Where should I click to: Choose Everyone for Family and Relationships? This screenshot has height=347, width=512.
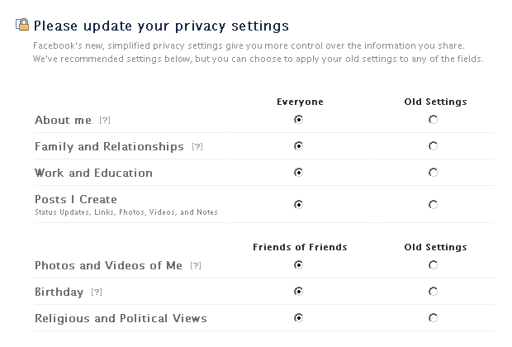[x=298, y=146]
